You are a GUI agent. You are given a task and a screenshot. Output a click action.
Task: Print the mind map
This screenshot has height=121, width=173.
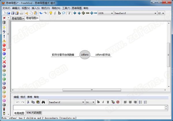click(21, 13)
